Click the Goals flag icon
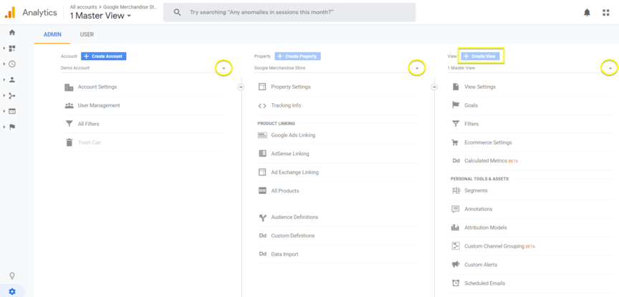This screenshot has width=619, height=297. coord(456,105)
